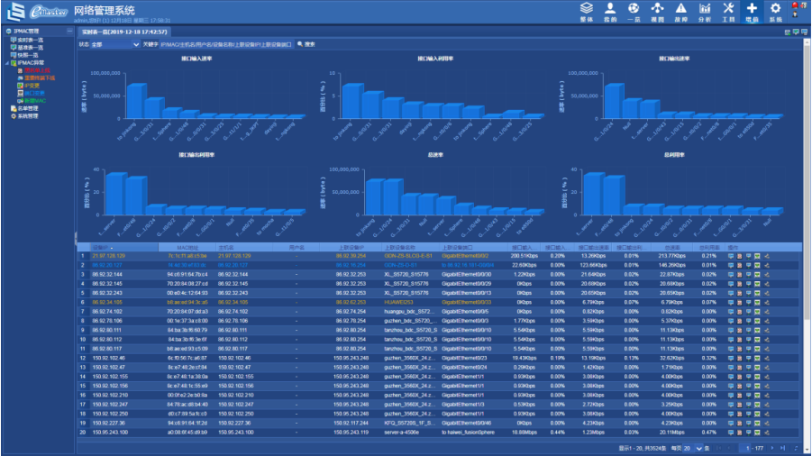
Task: Click the total rate column header
Action: pyautogui.click(x=672, y=248)
